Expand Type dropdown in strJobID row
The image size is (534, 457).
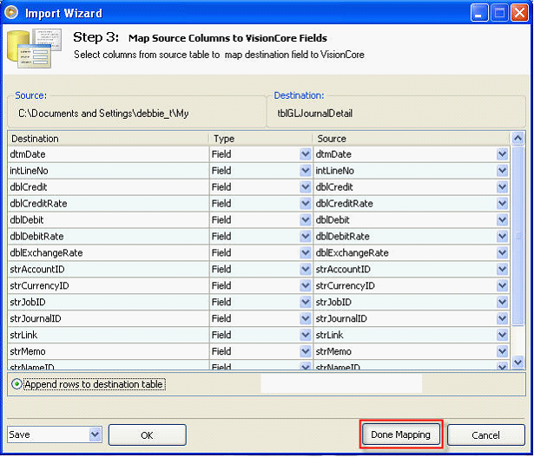(x=305, y=303)
